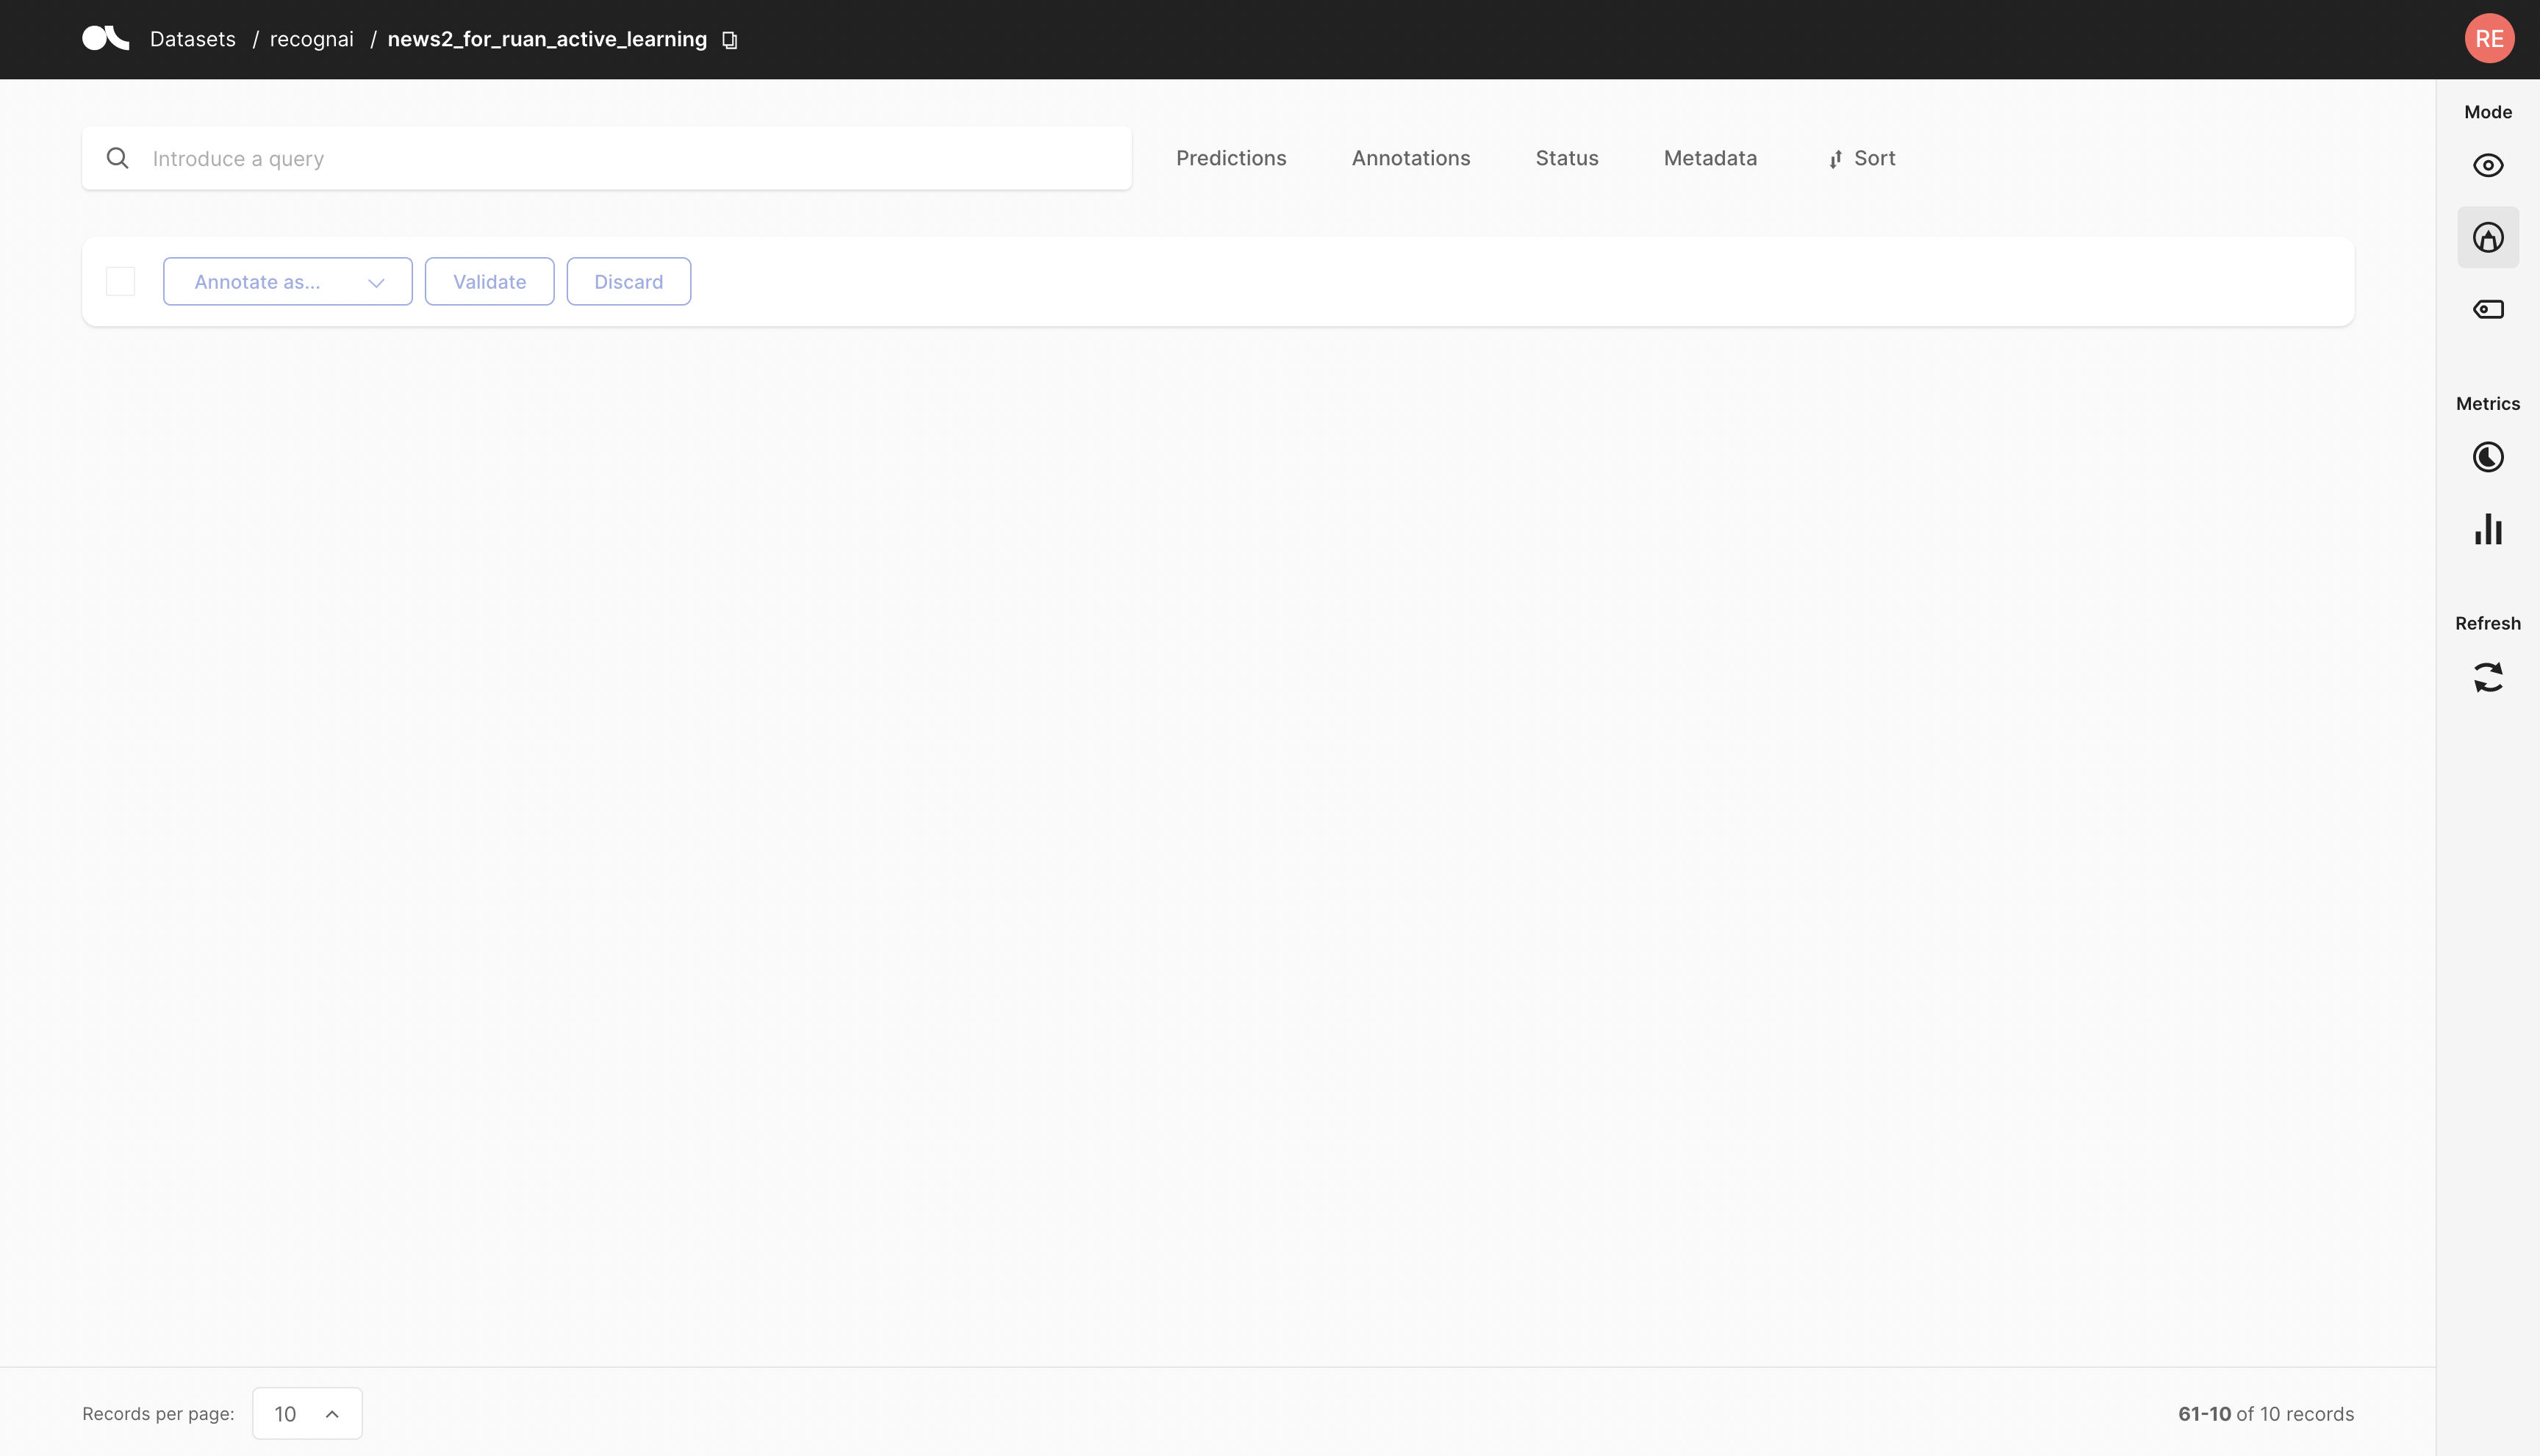Open RE user avatar menu
Viewport: 2540px width, 1456px height.
tap(2489, 39)
